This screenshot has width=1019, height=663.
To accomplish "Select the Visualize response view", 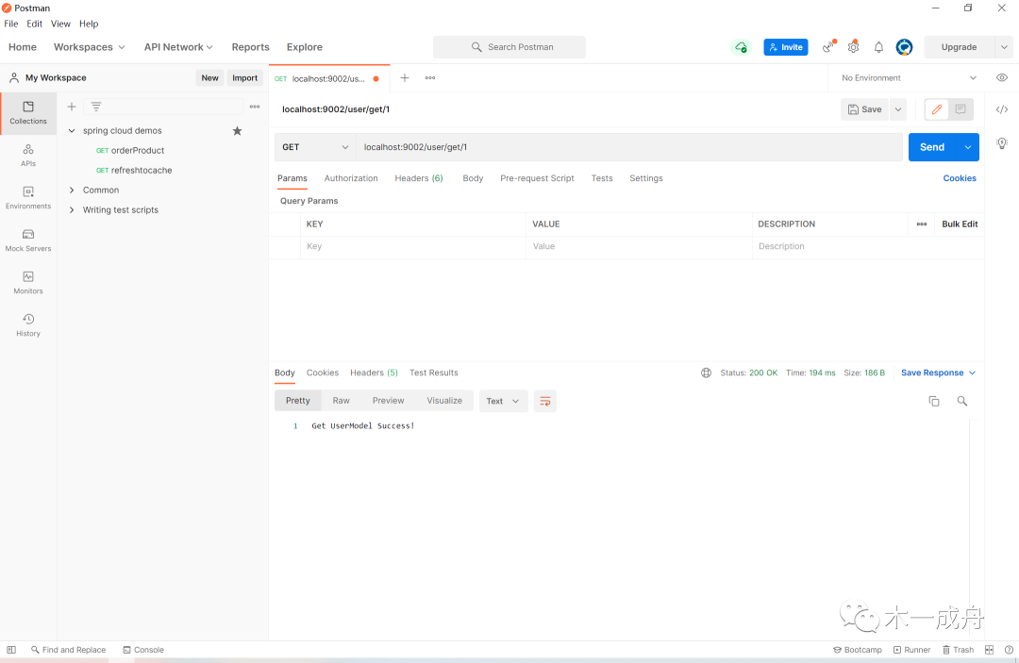I will click(444, 401).
